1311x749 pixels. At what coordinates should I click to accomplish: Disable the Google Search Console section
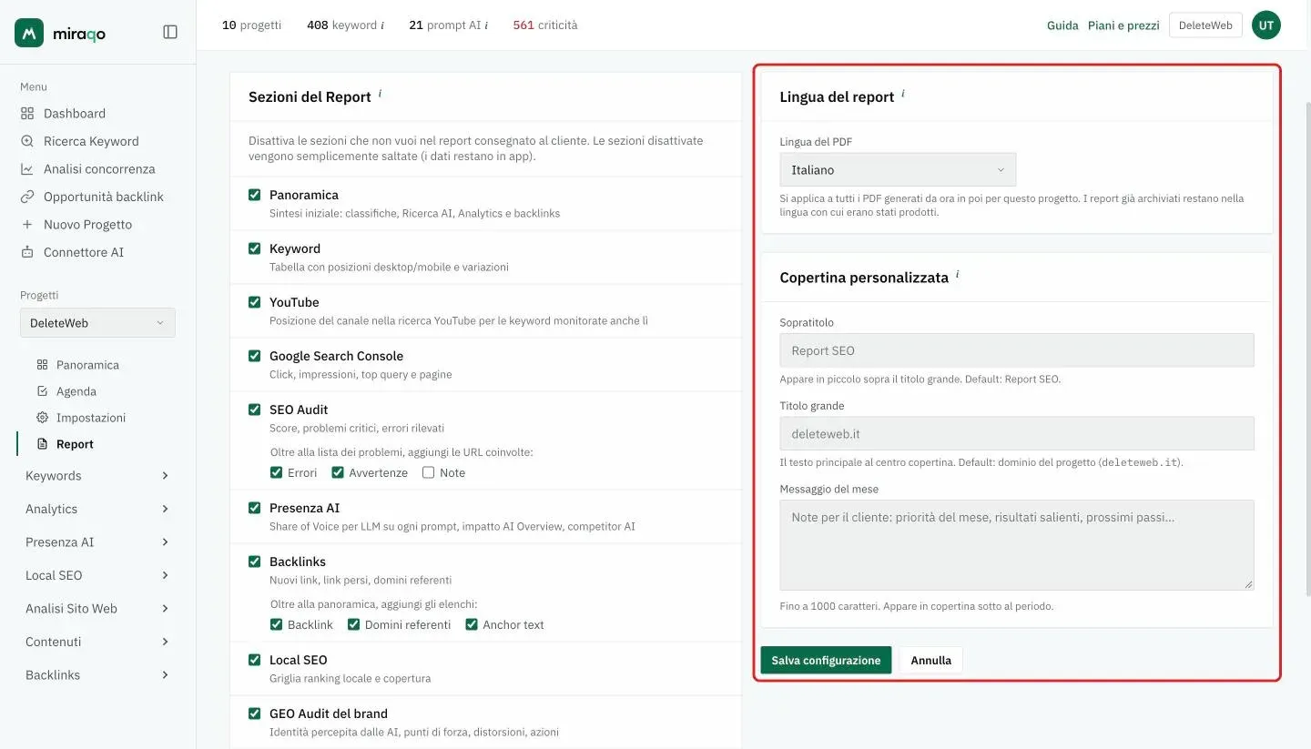[x=255, y=356]
